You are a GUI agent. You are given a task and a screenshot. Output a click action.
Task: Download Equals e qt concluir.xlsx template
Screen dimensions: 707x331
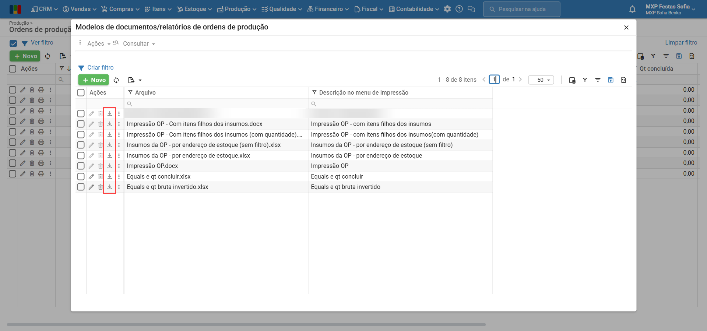pyautogui.click(x=110, y=177)
